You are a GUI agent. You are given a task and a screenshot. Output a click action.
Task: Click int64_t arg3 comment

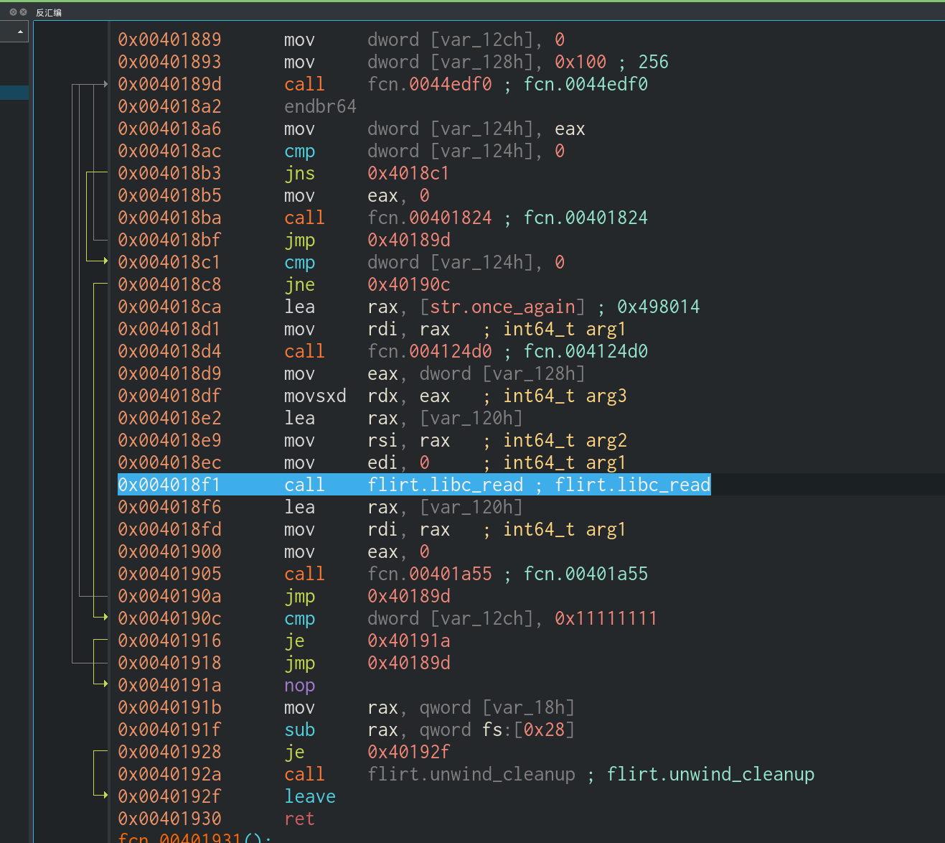[565, 396]
